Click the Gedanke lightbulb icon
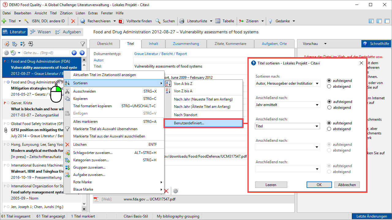392x220 pixels. click(270, 21)
